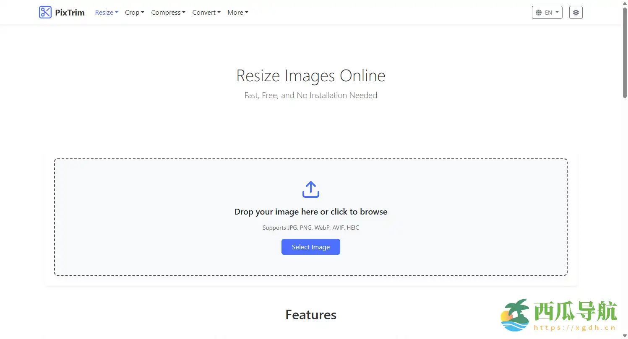The image size is (628, 339).
Task: Expand the Crop menu
Action: (x=135, y=13)
